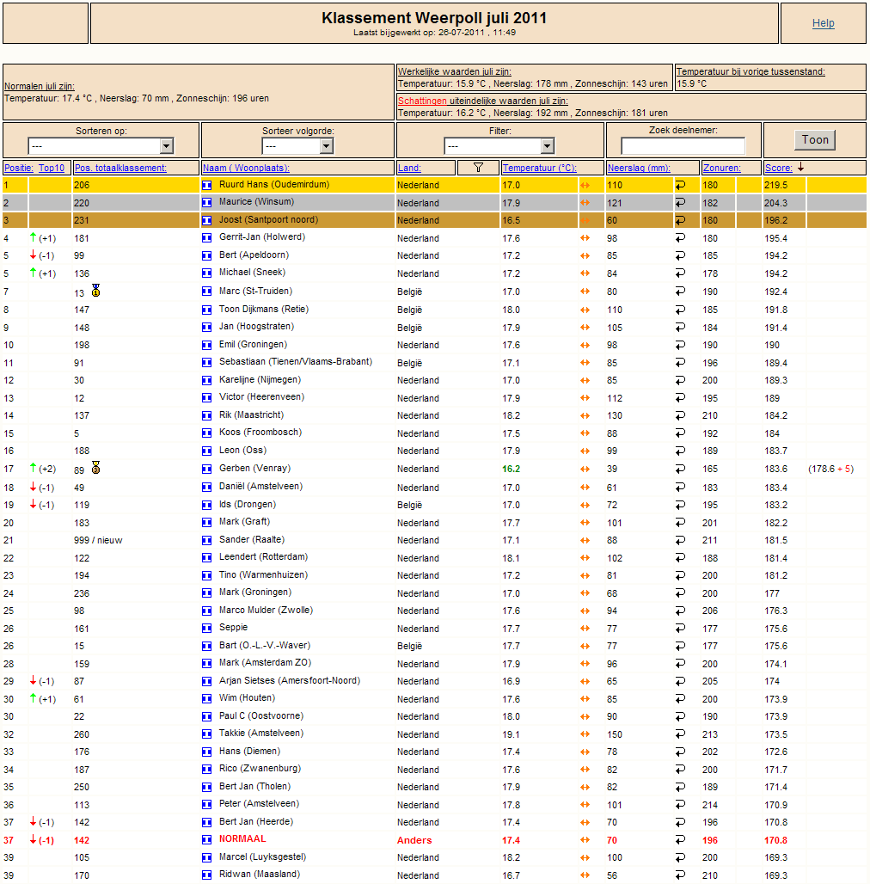Click the blue icon beside NORMAAL entry
Image resolution: width=870 pixels, height=884 pixels.
click(x=207, y=840)
